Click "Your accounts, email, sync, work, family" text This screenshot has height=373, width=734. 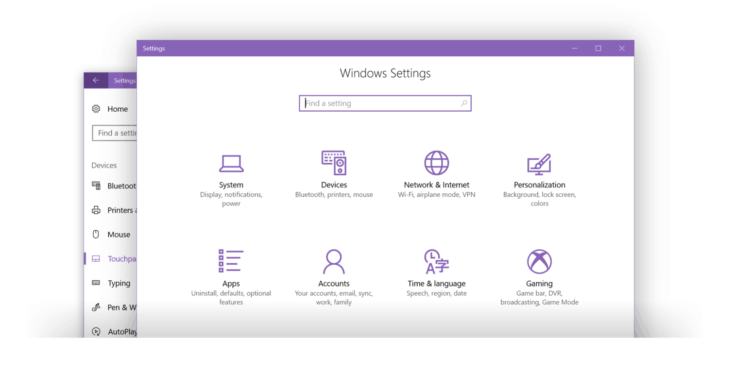334,298
